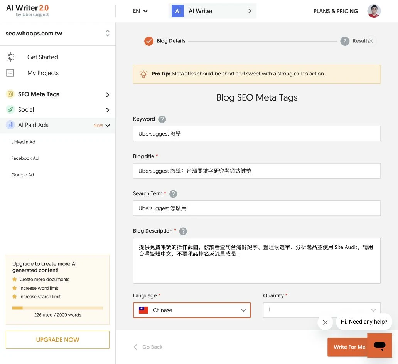Open the Quantity dropdown
Image resolution: width=398 pixels, height=364 pixels.
coord(322,310)
